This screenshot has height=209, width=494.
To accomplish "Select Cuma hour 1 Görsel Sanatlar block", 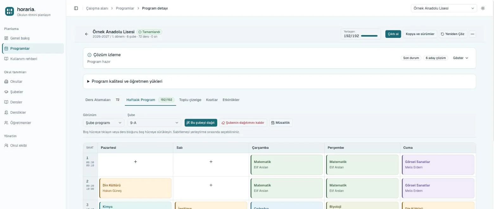I will (438, 164).
